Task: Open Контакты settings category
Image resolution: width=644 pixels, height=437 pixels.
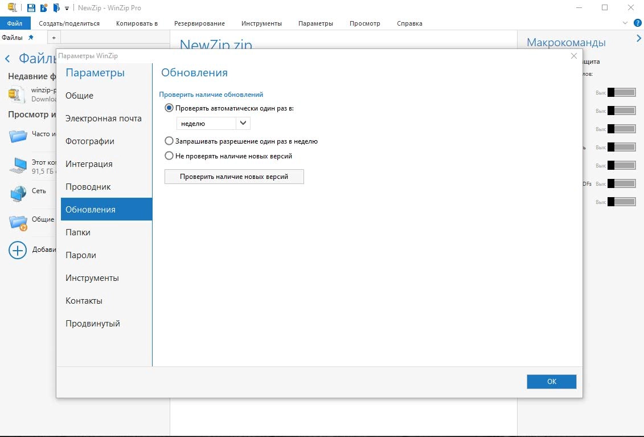Action: click(106, 300)
